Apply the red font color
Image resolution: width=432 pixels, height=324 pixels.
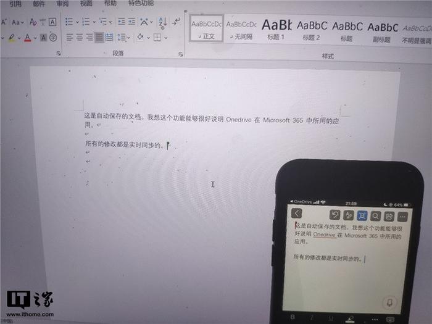[x=28, y=38]
